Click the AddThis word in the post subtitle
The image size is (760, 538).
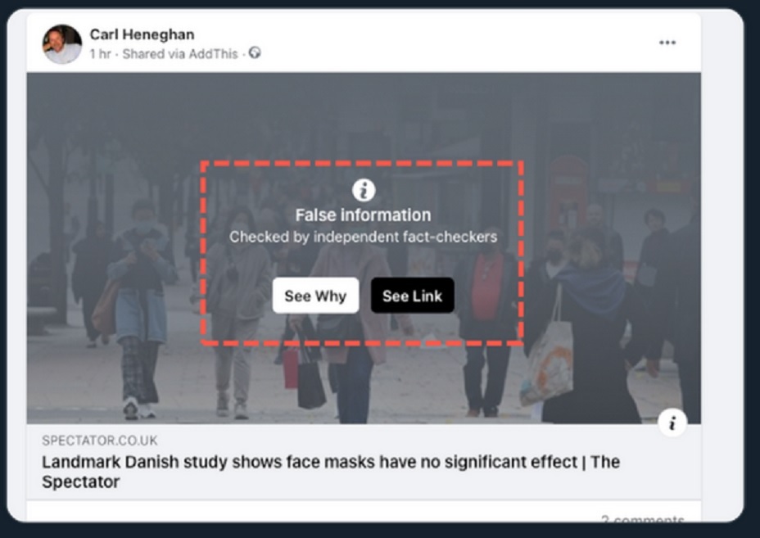213,54
